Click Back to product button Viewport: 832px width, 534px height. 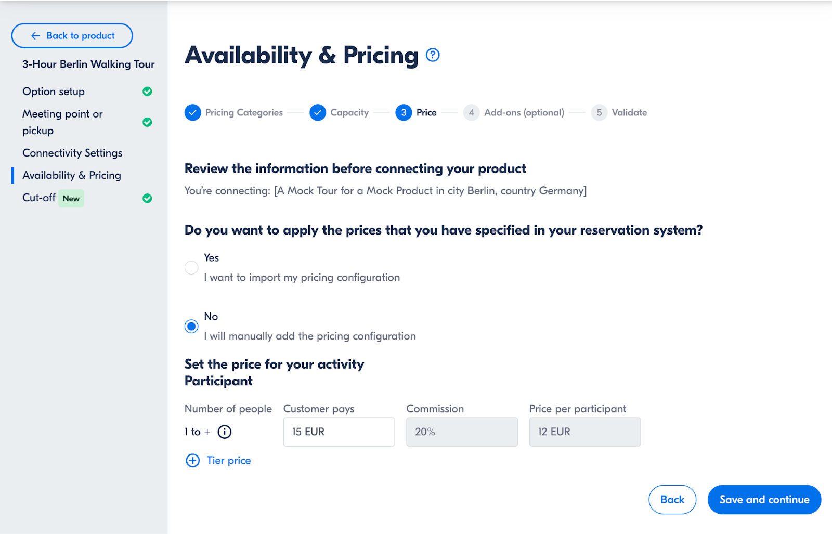pyautogui.click(x=72, y=35)
